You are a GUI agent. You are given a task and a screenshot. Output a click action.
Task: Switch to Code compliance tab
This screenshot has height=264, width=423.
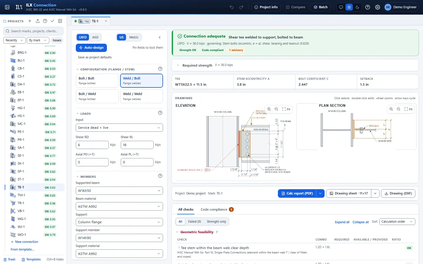point(217,209)
